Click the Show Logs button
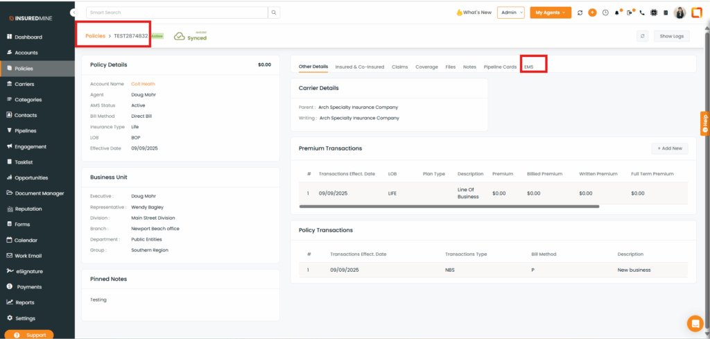This screenshot has height=339, width=710. pyautogui.click(x=670, y=36)
